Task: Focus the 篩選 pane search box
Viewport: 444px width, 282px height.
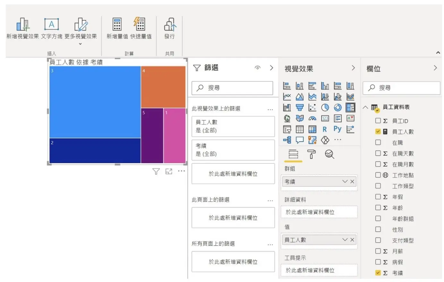Action: pos(232,88)
